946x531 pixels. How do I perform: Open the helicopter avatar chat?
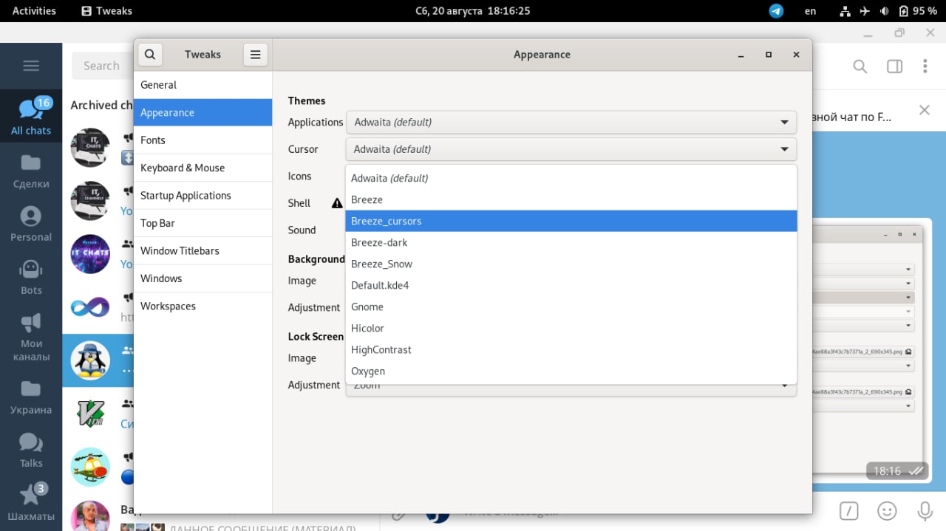(90, 467)
